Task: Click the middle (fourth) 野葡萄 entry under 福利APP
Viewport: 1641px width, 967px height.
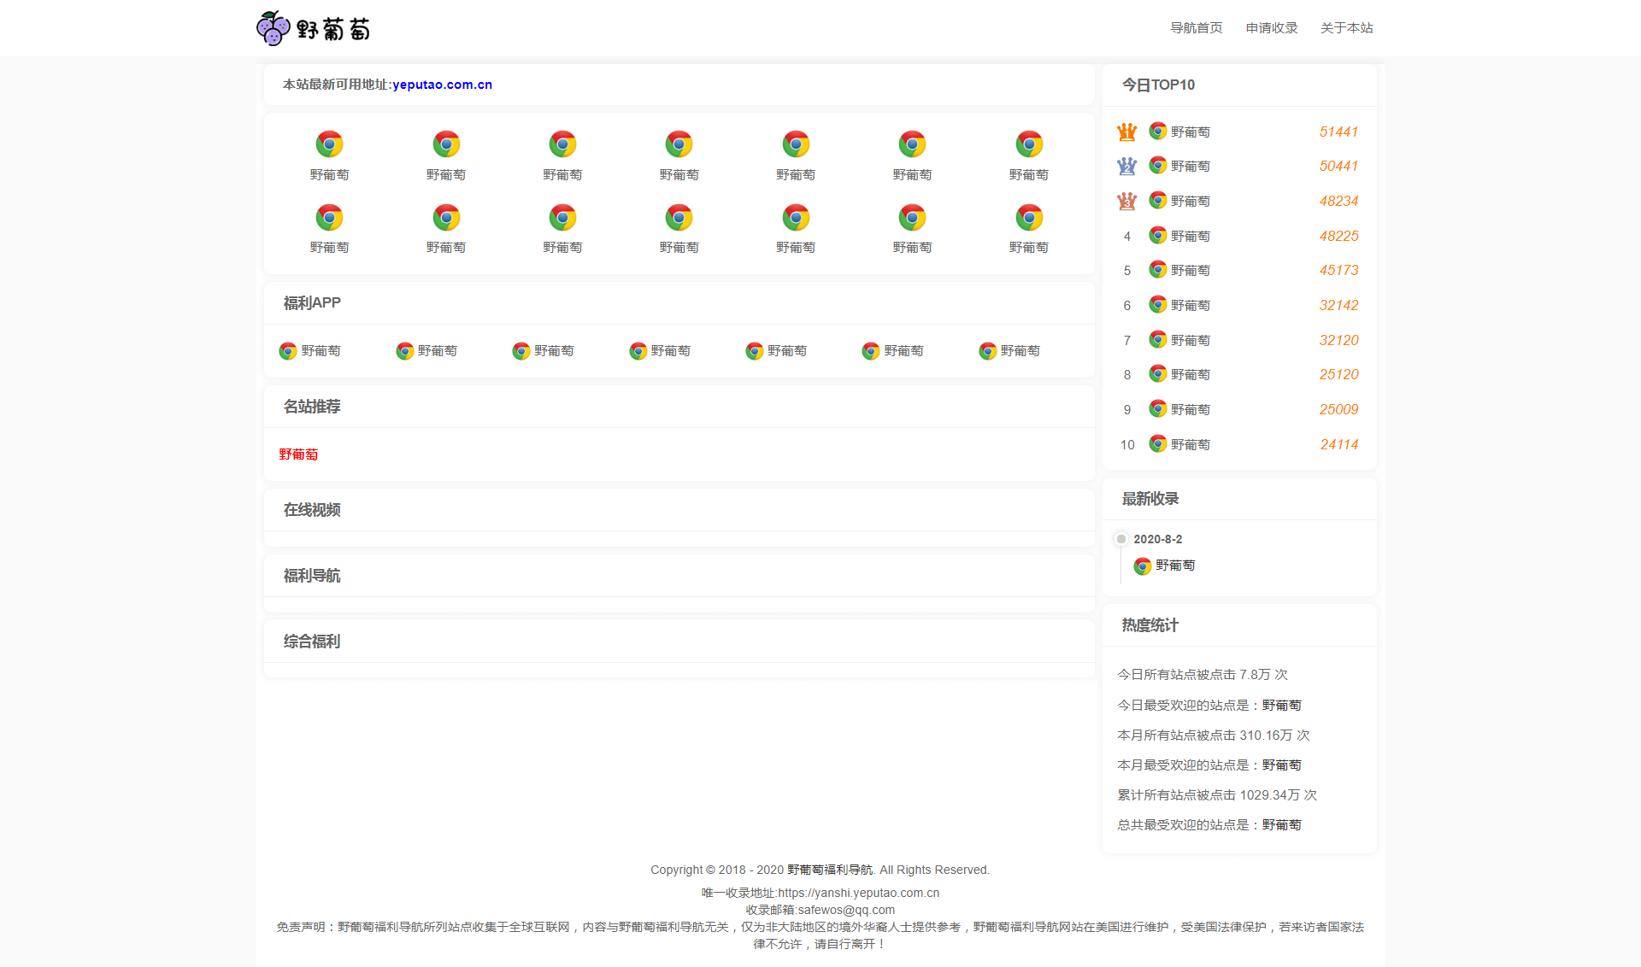Action: [660, 351]
